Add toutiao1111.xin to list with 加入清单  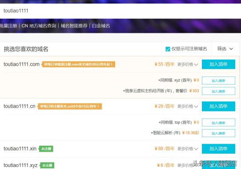coord(218,149)
